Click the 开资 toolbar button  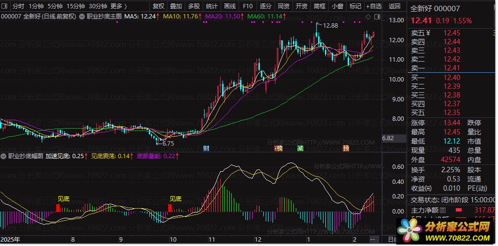pos(302,6)
